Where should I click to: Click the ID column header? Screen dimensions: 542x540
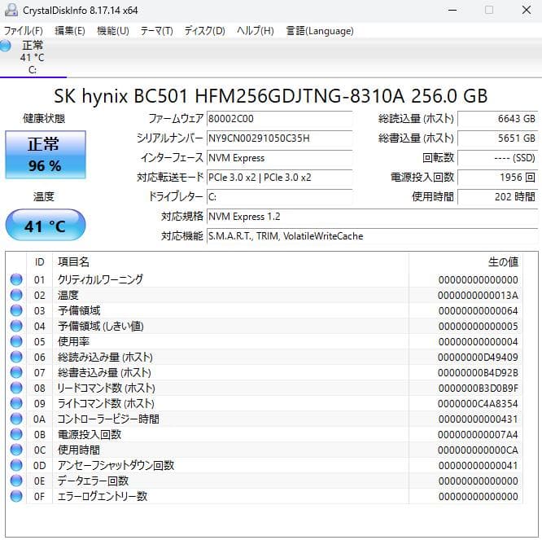(39, 262)
